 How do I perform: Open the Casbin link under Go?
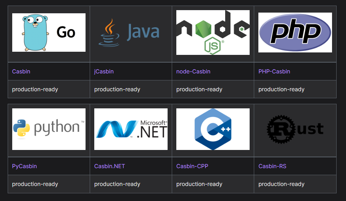click(x=21, y=71)
